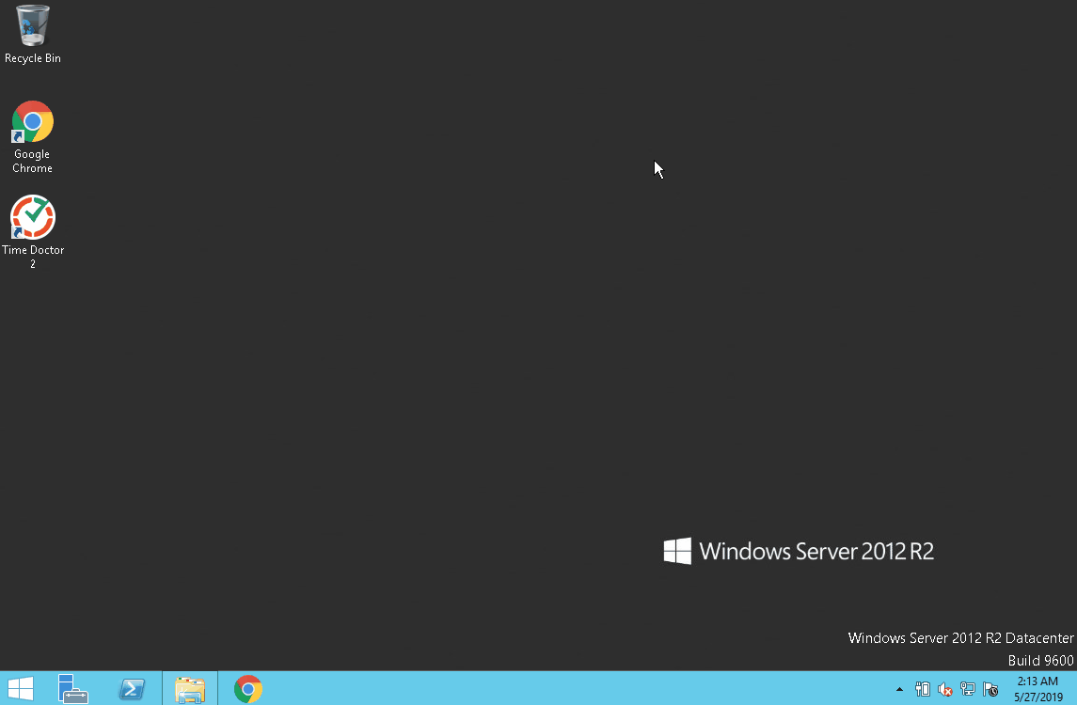
Task: Click the Datacenter Build 9600 watermark text
Action: 960,649
